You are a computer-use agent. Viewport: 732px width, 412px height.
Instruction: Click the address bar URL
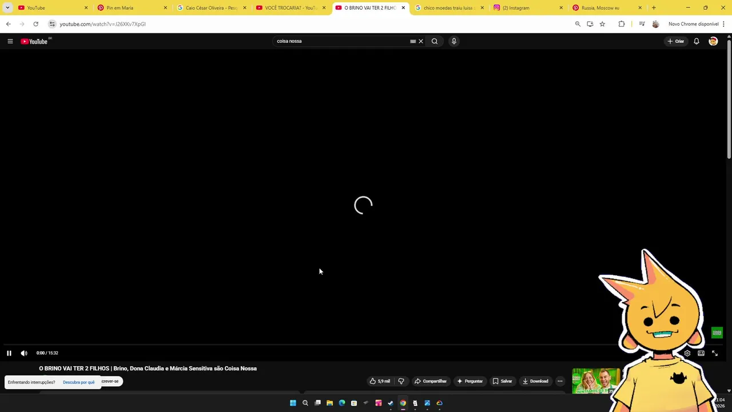click(103, 24)
